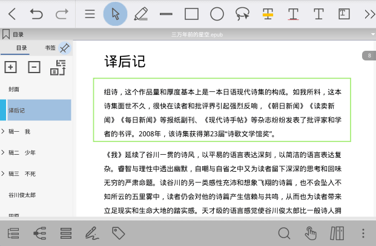This screenshot has width=376, height=246.
Task: Open the tag label icon
Action: pos(119,233)
